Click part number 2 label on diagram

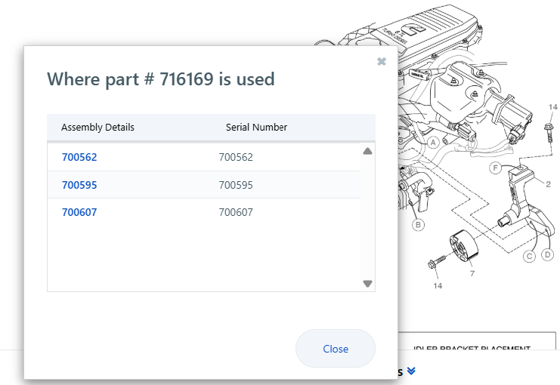pos(548,183)
